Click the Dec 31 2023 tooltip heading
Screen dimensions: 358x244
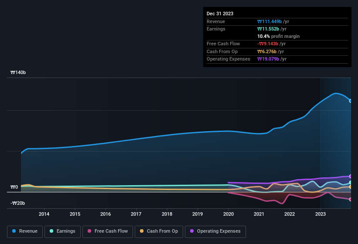220,14
